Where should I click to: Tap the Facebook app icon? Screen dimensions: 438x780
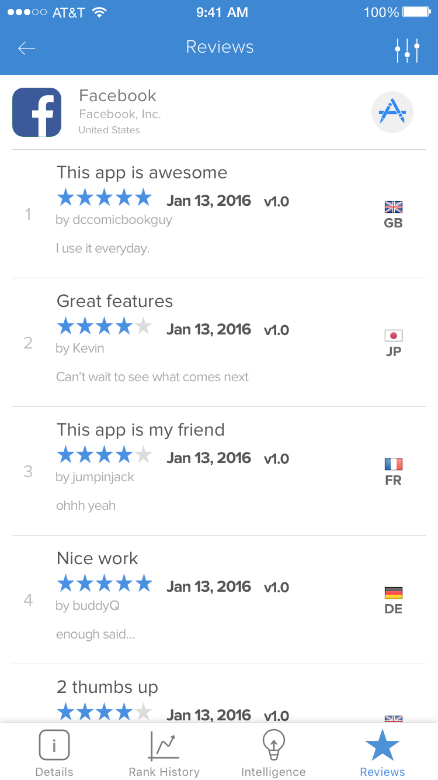tap(37, 112)
